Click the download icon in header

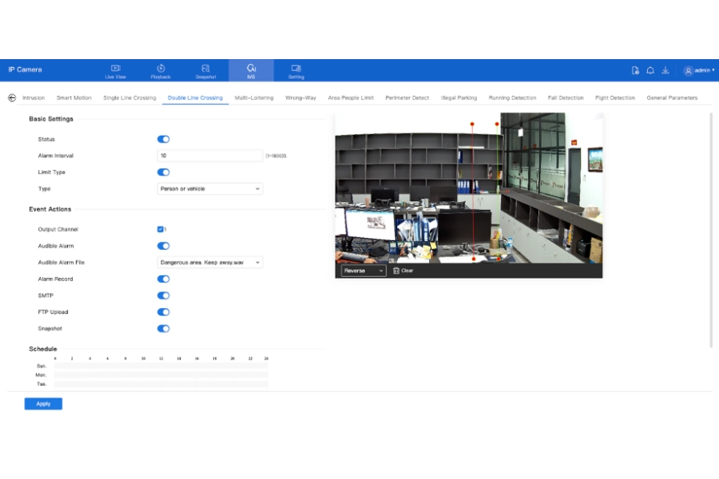665,70
